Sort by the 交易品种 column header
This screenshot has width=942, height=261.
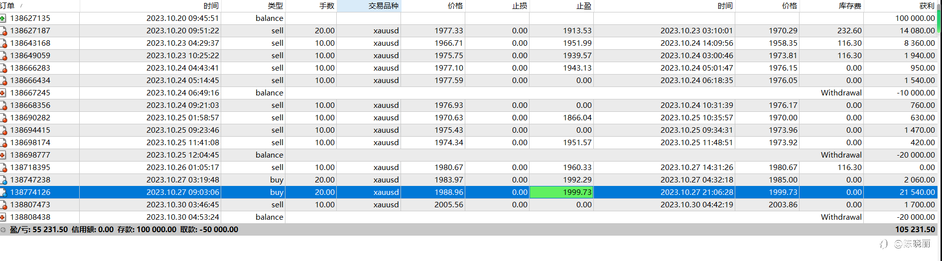(x=369, y=6)
